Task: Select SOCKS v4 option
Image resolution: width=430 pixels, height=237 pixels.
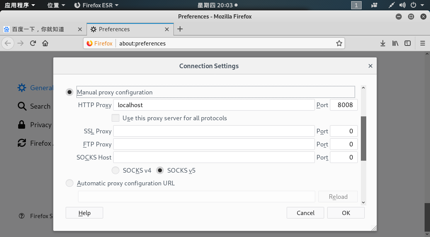Action: [x=116, y=170]
